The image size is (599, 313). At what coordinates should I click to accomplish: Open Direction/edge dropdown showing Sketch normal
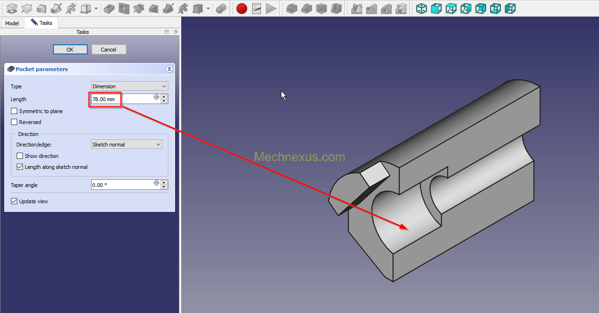(x=126, y=145)
